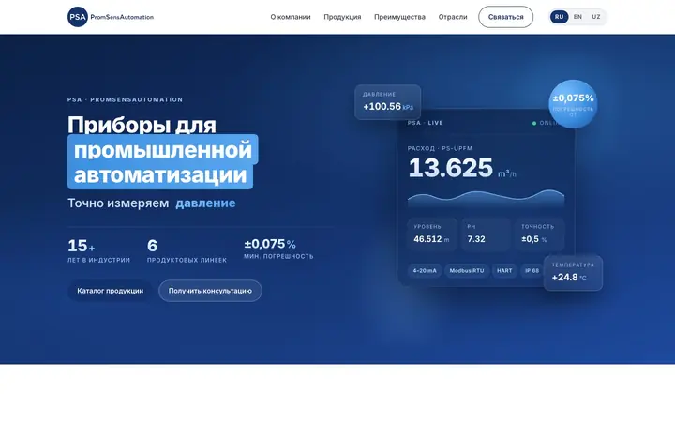Image resolution: width=675 pixels, height=422 pixels.
Task: Select the IP 68 chip
Action: pos(532,270)
